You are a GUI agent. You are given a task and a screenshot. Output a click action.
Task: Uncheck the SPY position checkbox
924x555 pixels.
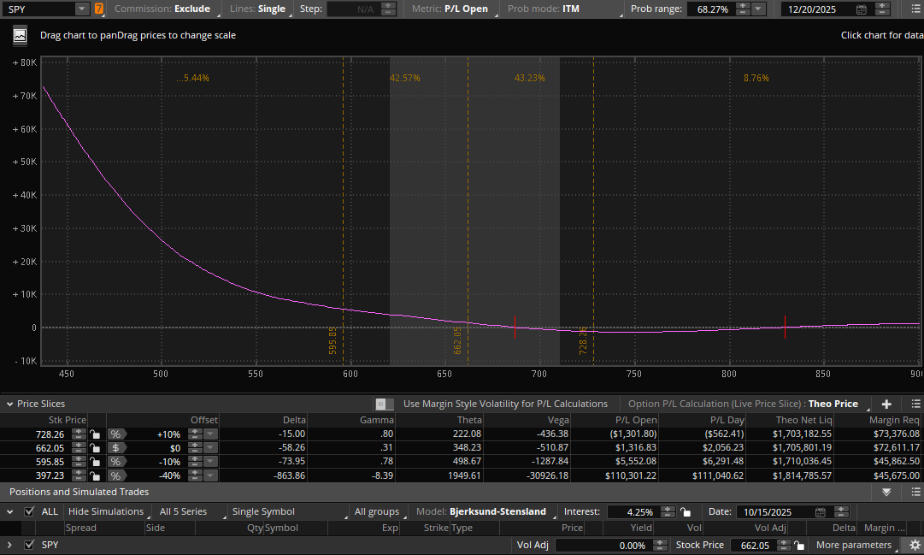coord(29,545)
